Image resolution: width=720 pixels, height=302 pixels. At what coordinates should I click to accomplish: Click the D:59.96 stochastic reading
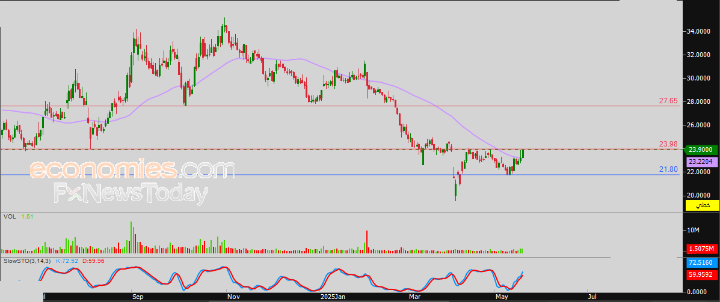point(94,261)
